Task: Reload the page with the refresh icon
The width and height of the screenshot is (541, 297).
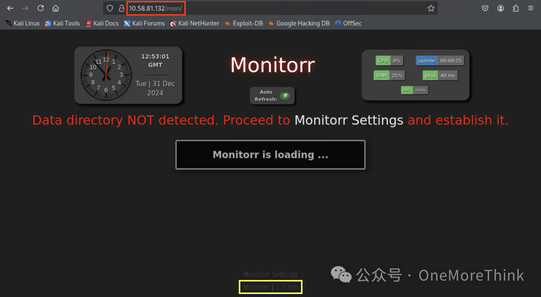Action: click(x=41, y=9)
